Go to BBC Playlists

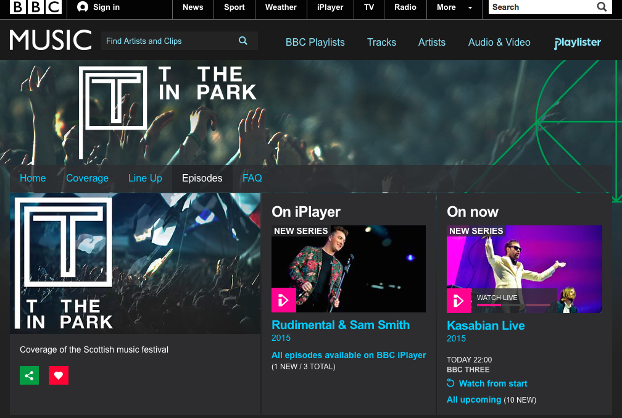pos(315,43)
